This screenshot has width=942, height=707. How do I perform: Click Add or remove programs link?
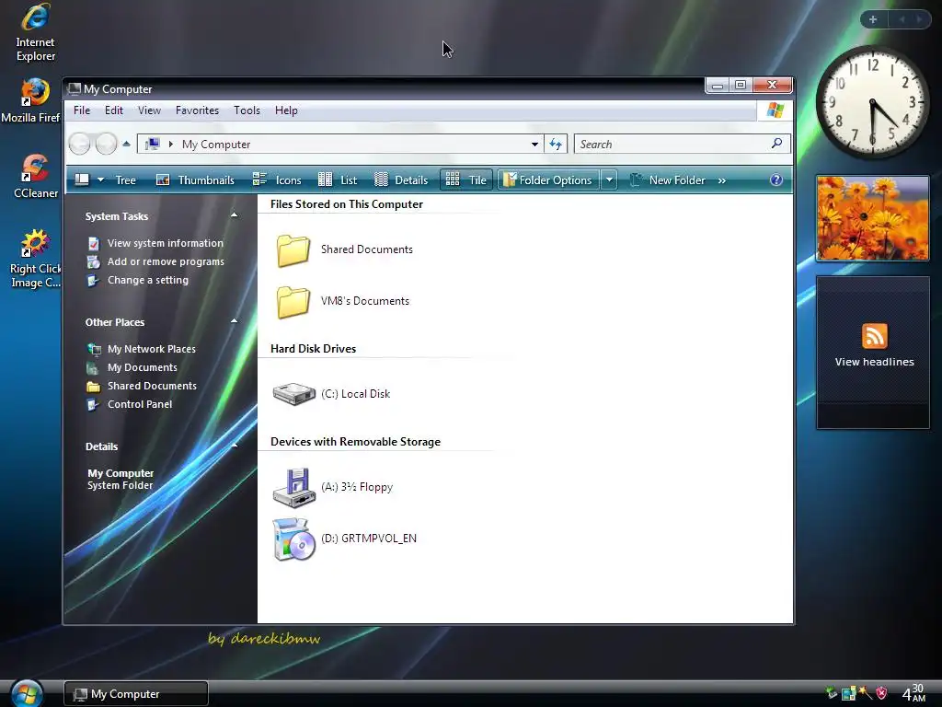(166, 261)
